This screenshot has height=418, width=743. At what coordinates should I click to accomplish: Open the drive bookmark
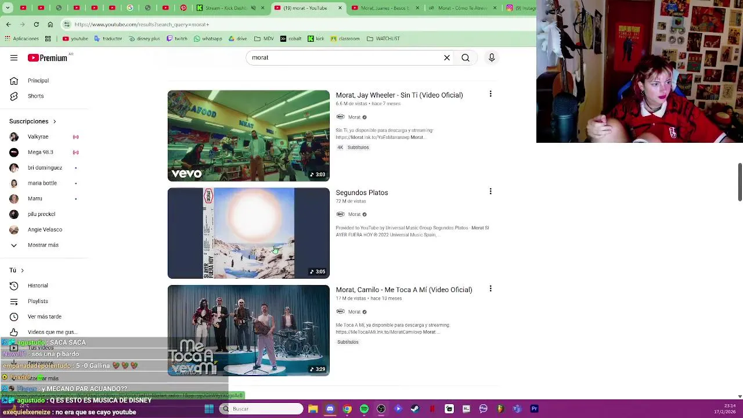point(238,39)
